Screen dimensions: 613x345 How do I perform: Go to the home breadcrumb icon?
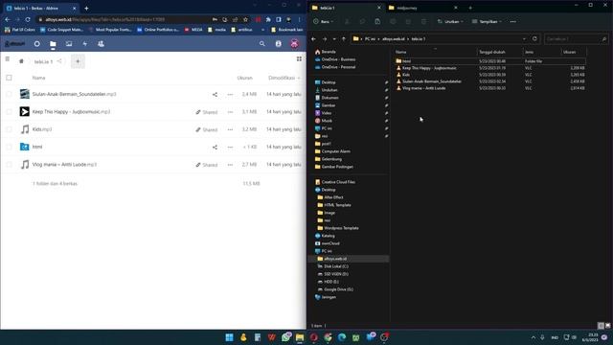pyautogui.click(x=21, y=61)
